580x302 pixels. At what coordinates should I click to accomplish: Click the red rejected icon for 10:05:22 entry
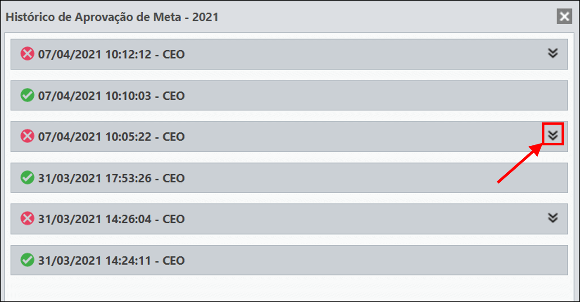tap(27, 136)
